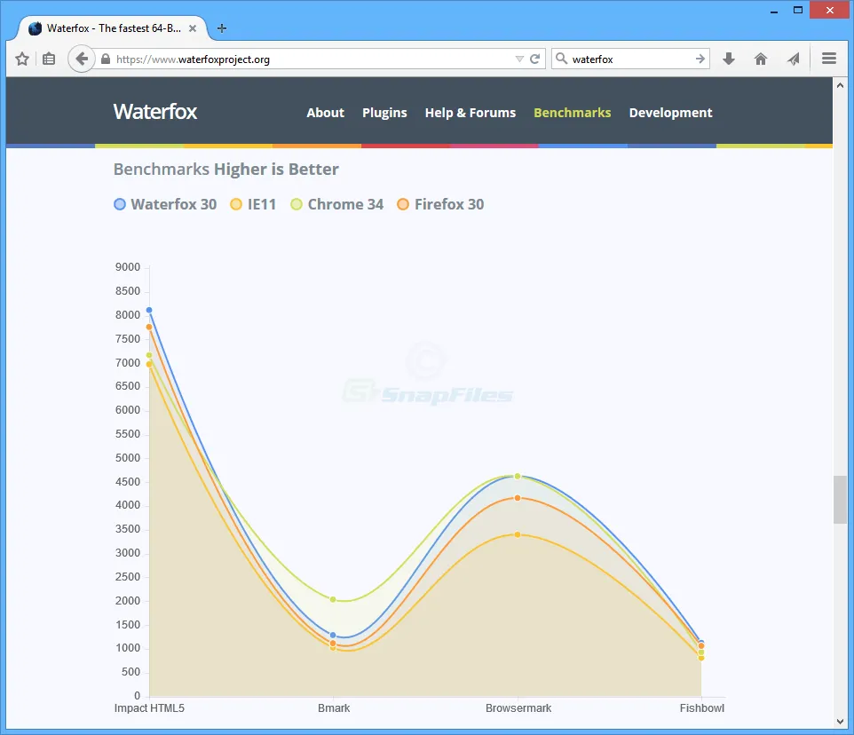Open the Development page
The height and width of the screenshot is (735, 854).
pos(670,113)
